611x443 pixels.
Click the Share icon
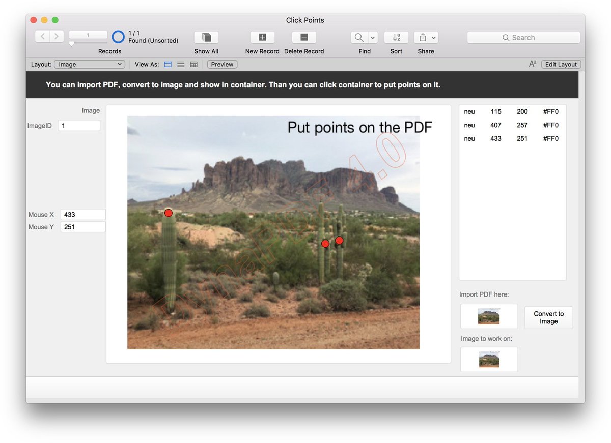426,37
